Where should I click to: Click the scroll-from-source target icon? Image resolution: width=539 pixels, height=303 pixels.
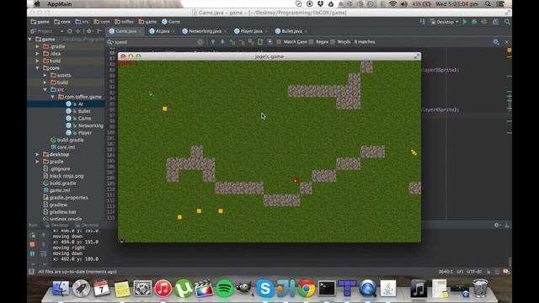click(x=69, y=31)
